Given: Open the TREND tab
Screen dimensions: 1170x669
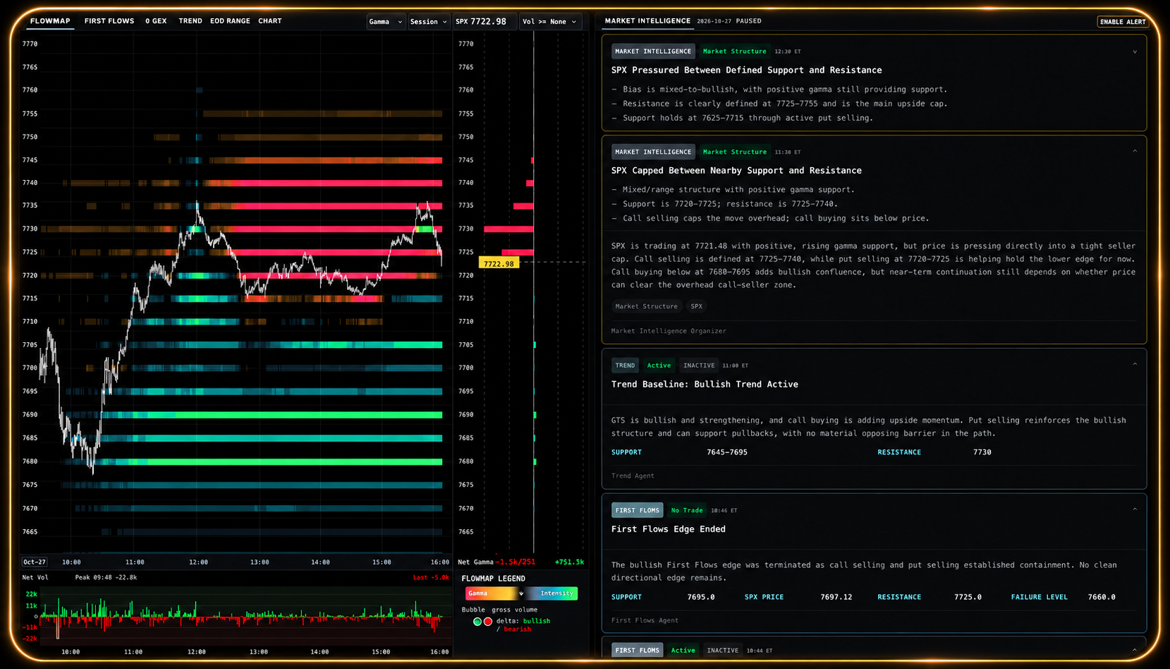Looking at the screenshot, I should pos(190,21).
